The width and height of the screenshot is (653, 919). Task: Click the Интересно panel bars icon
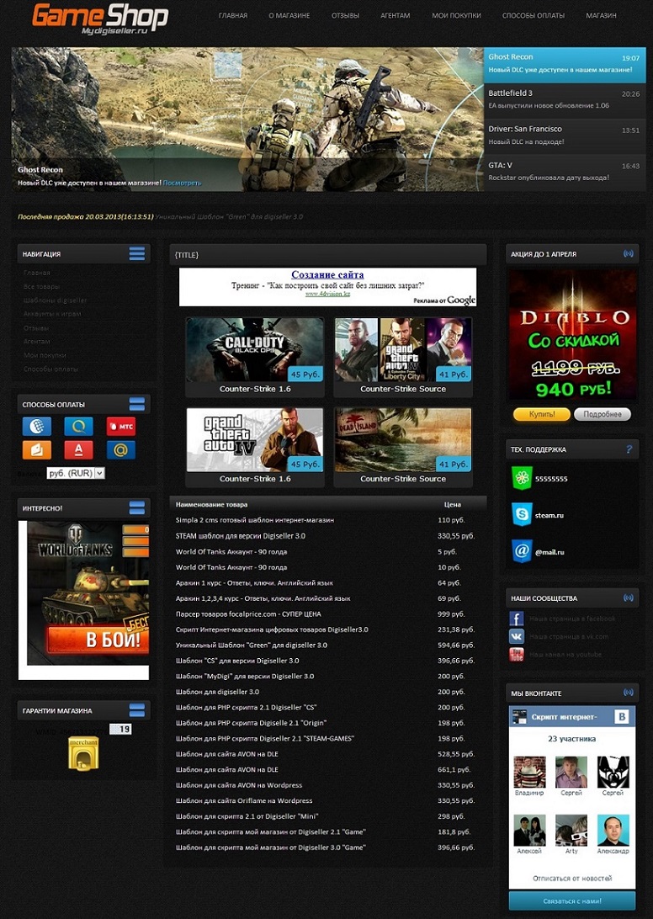point(136,507)
